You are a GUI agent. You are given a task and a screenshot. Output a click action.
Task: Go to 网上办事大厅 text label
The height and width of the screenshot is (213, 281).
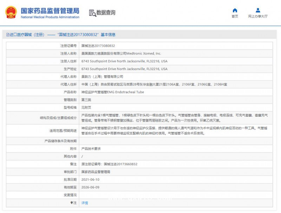(x=258, y=17)
